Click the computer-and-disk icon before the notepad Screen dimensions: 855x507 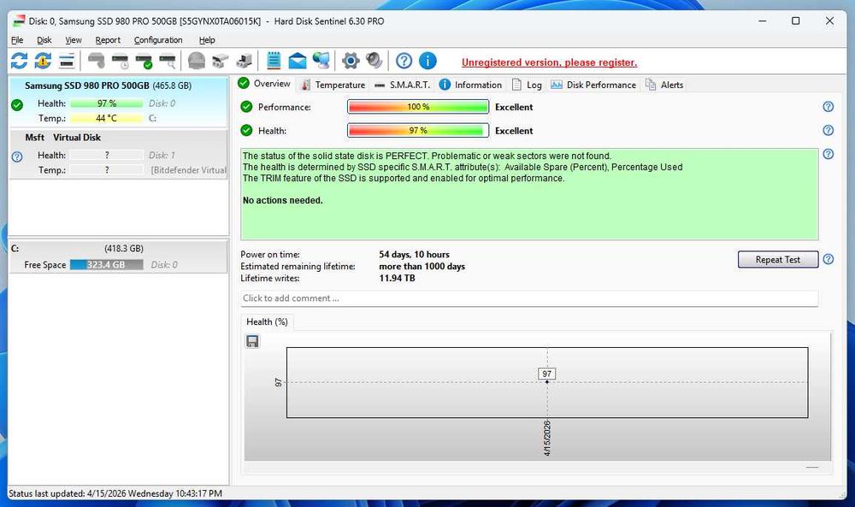click(x=245, y=61)
